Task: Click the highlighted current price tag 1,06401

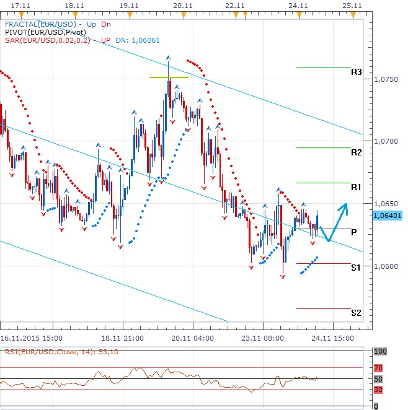Action: point(388,216)
